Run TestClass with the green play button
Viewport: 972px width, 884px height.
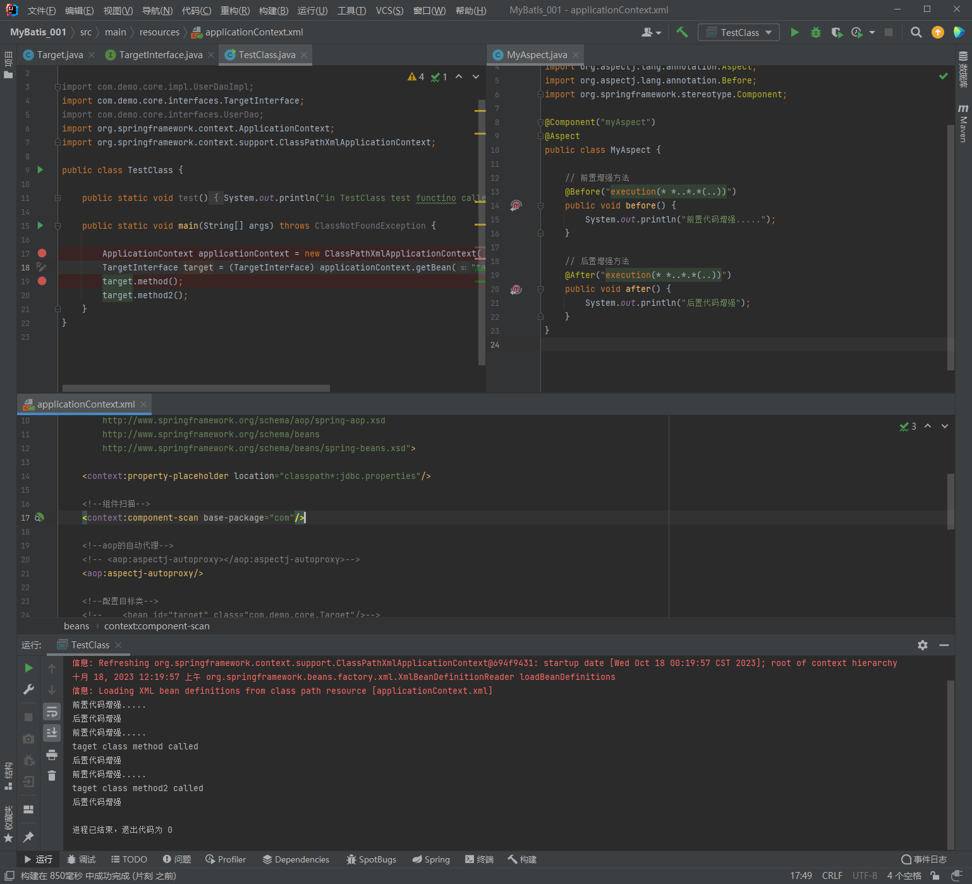(794, 32)
